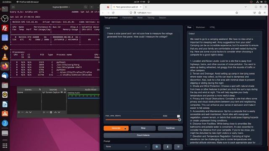269x151 pixels.
Task: Open the clock and calendar in top bar
Action: [139, 2]
